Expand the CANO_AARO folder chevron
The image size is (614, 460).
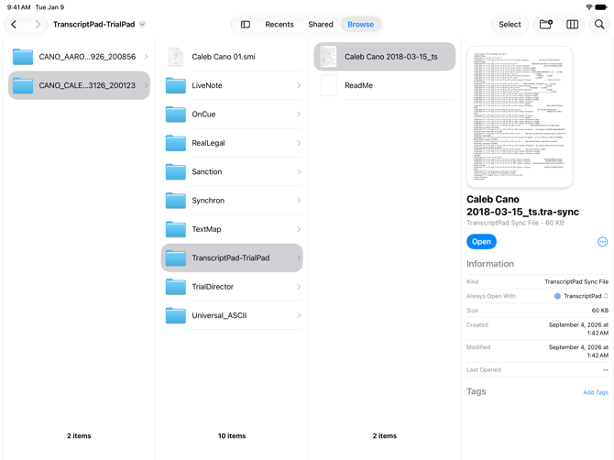tap(146, 57)
